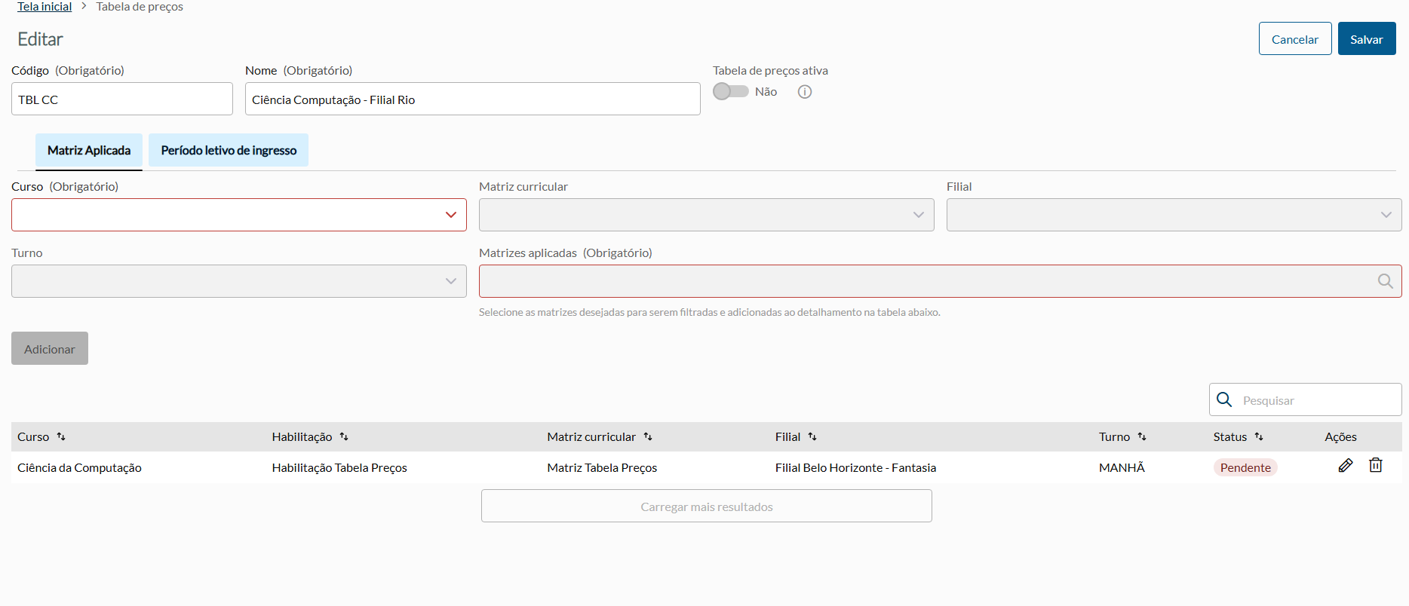Switch to Período letivo de ingresso tab
The height and width of the screenshot is (606, 1409).
coord(229,150)
